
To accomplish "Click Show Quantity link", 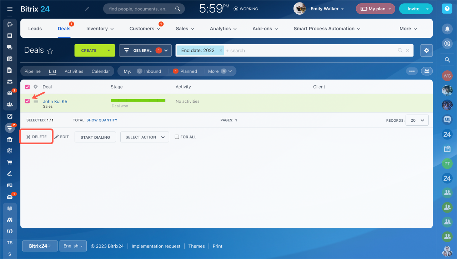I will 102,120.
